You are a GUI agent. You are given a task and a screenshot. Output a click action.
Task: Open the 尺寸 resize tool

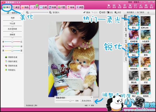click(x=135, y=6)
